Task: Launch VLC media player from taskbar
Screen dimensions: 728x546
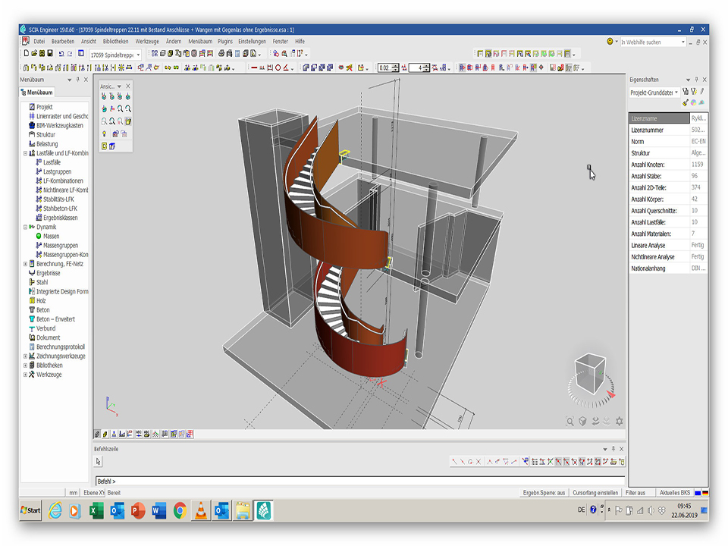Action: coord(200,510)
